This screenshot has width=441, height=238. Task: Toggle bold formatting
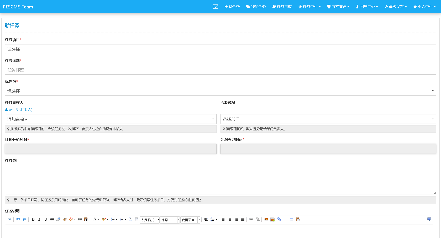pos(33,219)
